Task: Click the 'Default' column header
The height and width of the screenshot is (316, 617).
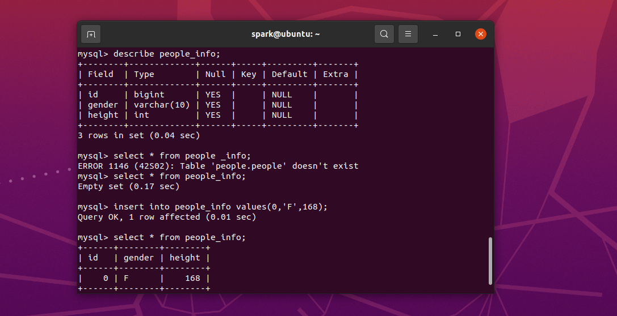Action: (289, 74)
